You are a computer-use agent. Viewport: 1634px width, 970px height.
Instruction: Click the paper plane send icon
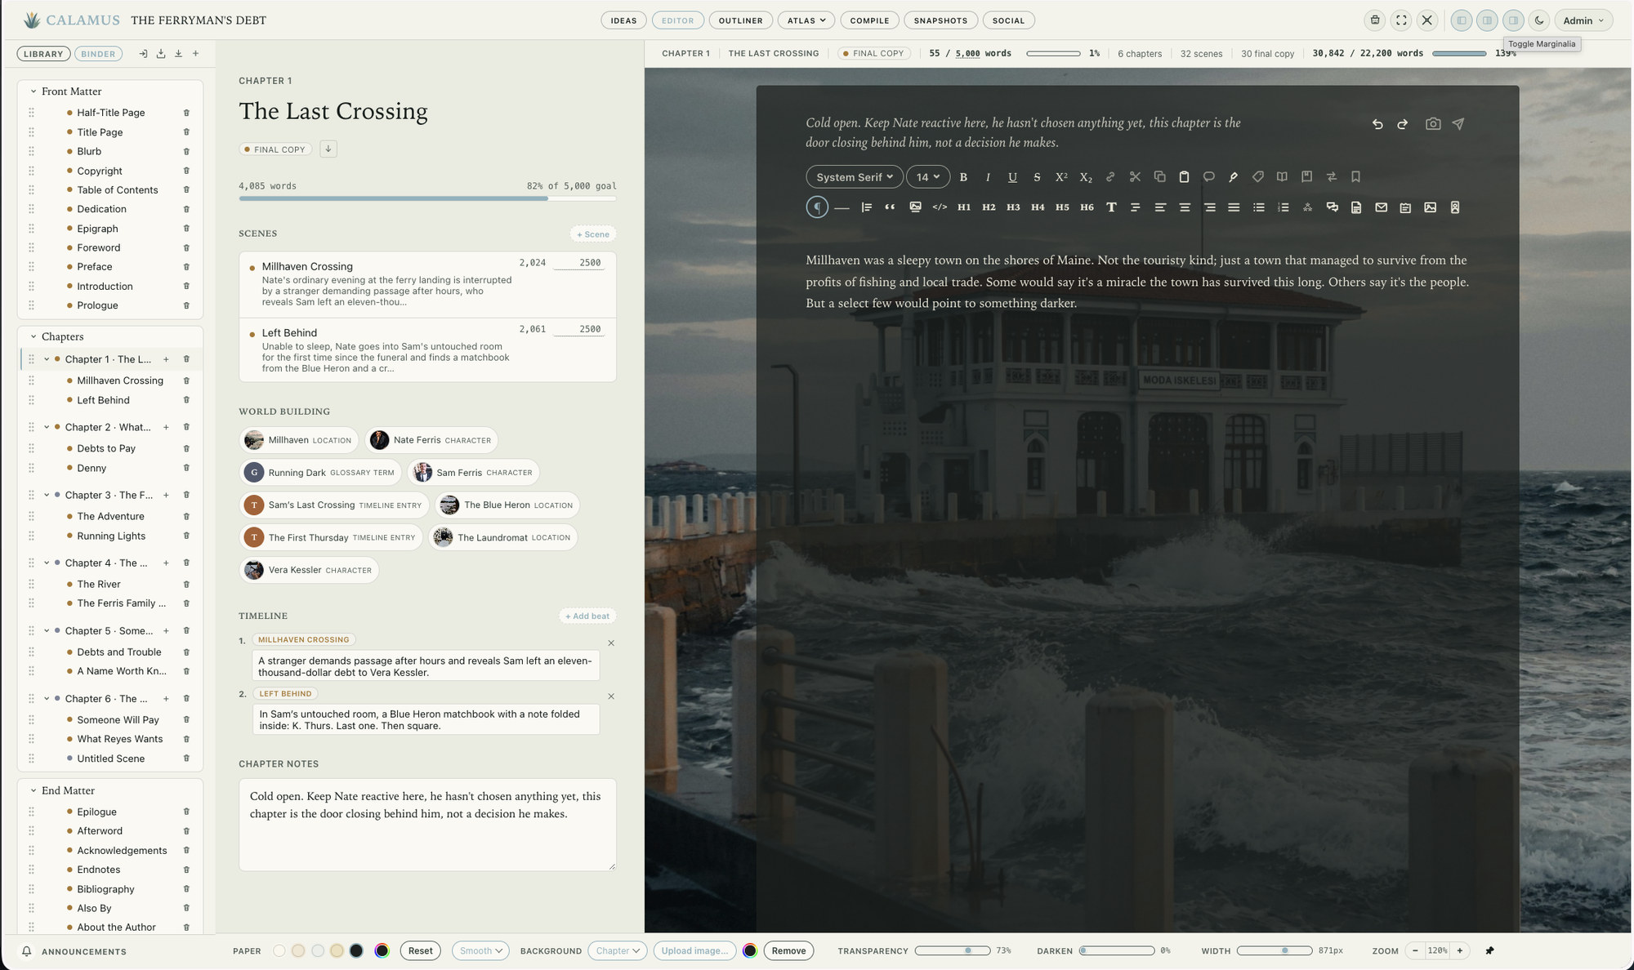click(x=1458, y=124)
